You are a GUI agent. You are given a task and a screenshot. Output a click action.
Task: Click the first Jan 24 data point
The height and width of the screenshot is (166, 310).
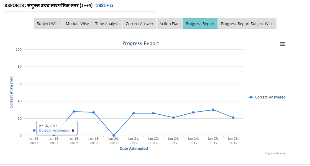(173, 117)
